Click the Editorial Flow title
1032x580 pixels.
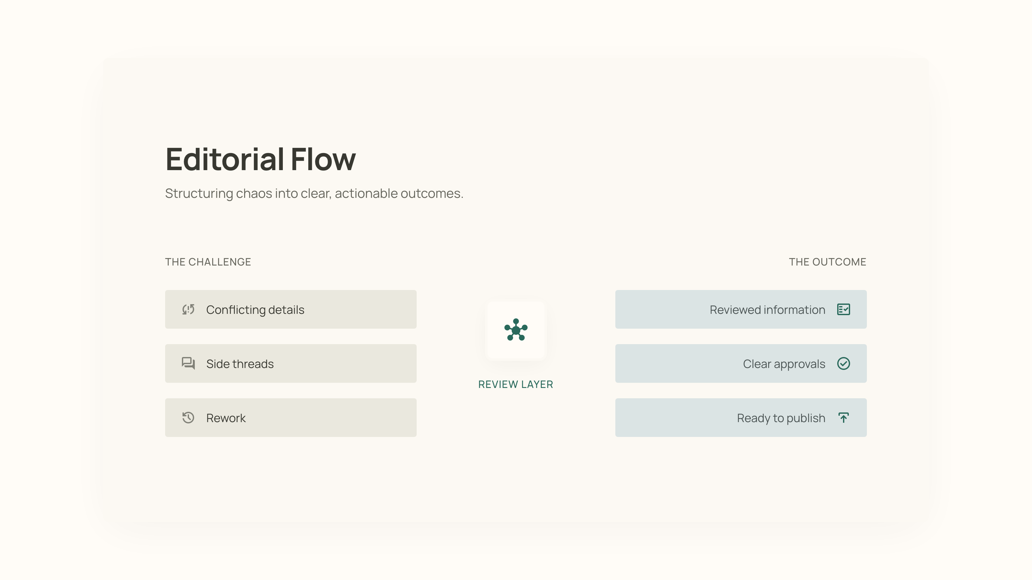(x=260, y=159)
